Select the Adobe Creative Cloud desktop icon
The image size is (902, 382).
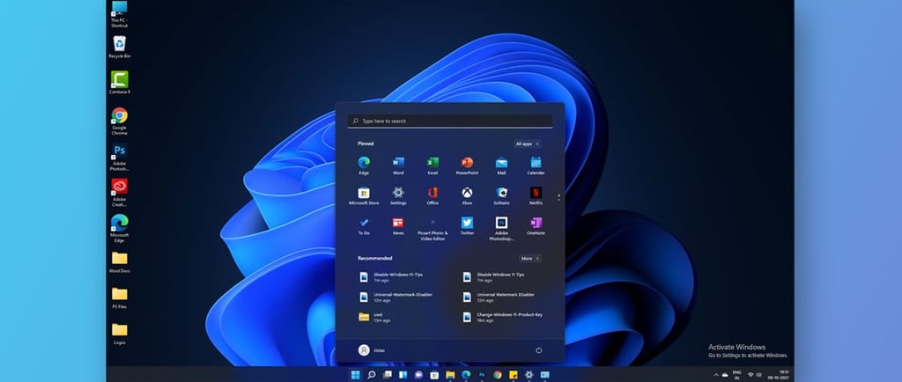[119, 193]
